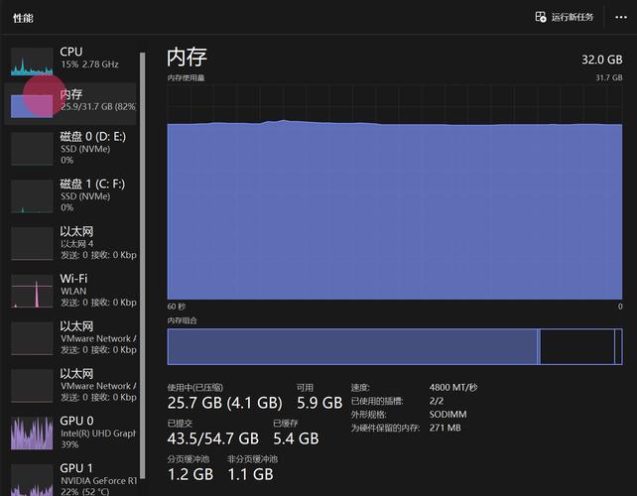Click the 25.7 GB in-use memory value

coord(195,404)
